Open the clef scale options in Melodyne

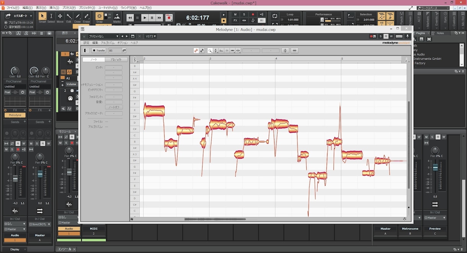[135, 60]
